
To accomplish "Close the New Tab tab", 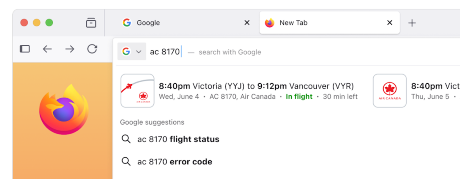I will pyautogui.click(x=389, y=23).
